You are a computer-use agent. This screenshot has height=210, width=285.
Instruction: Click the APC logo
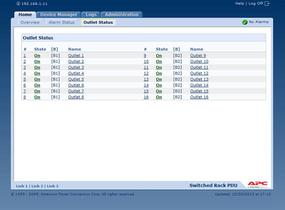257,184
